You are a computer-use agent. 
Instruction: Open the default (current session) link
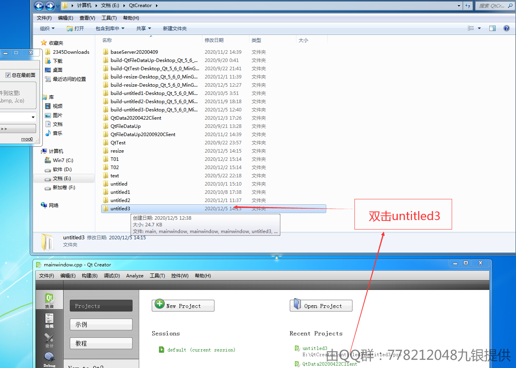pyautogui.click(x=201, y=350)
